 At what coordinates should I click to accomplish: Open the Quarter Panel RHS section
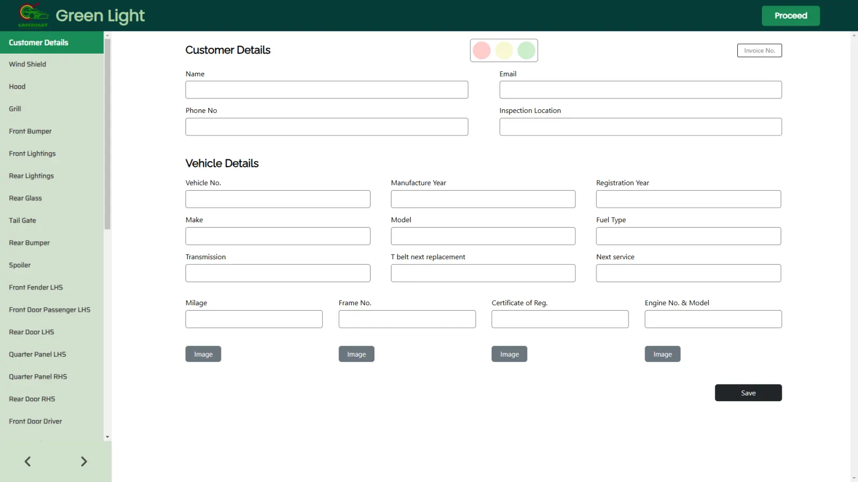[51, 376]
